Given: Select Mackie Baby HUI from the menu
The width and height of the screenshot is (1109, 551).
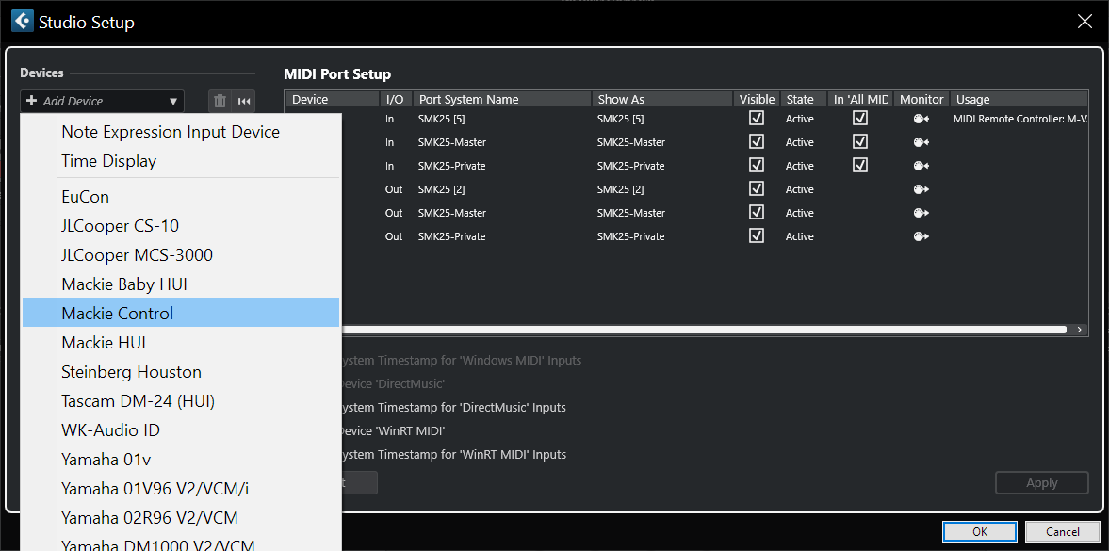Looking at the screenshot, I should click(x=181, y=284).
